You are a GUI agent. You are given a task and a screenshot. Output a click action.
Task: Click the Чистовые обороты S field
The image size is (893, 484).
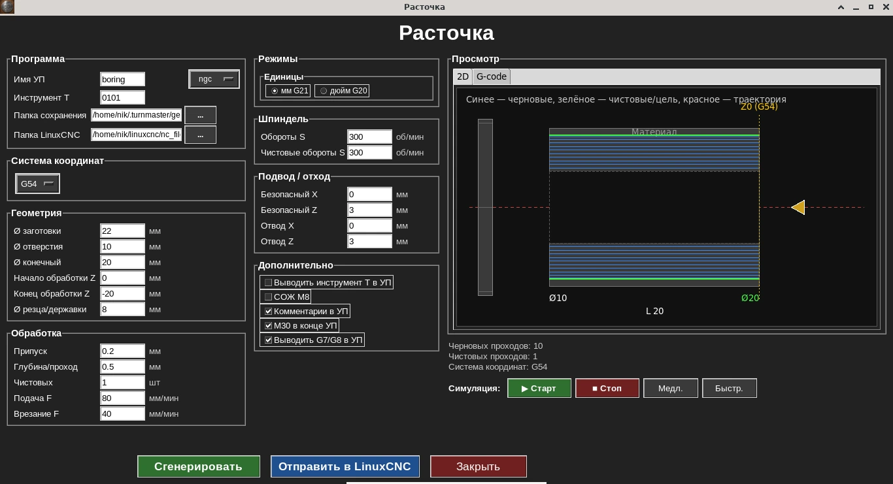370,152
